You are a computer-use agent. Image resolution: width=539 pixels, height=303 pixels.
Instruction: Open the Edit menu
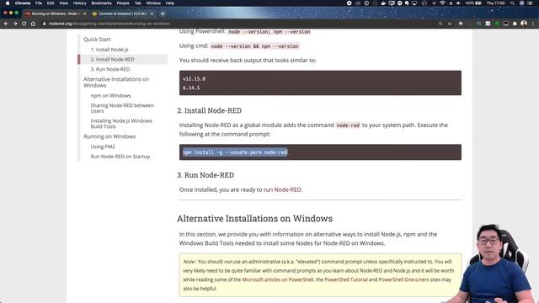click(51, 3)
